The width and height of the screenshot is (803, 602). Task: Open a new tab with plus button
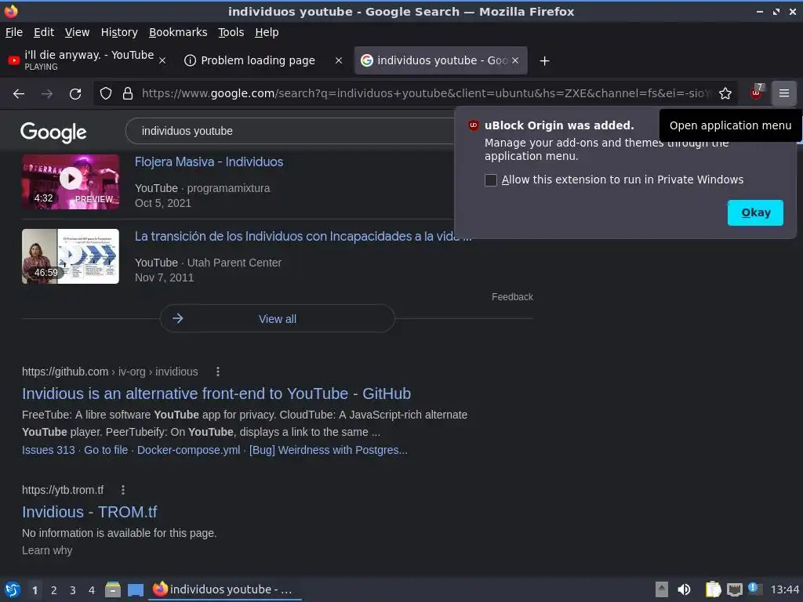544,61
